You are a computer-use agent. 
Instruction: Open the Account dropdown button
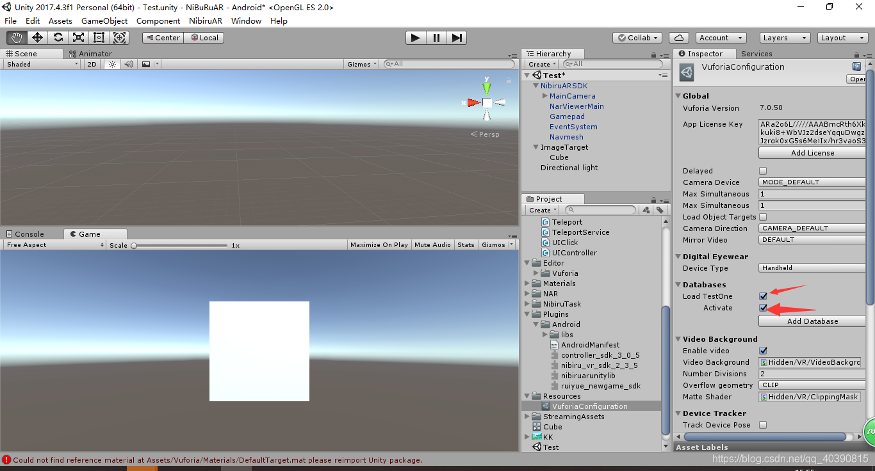point(721,38)
